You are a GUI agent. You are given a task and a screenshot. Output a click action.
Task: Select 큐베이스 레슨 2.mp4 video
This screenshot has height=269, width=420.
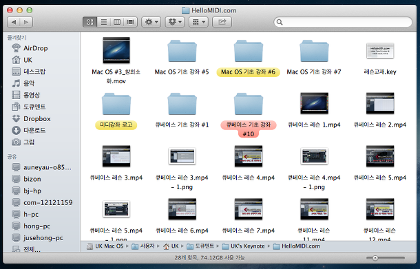pos(380,103)
